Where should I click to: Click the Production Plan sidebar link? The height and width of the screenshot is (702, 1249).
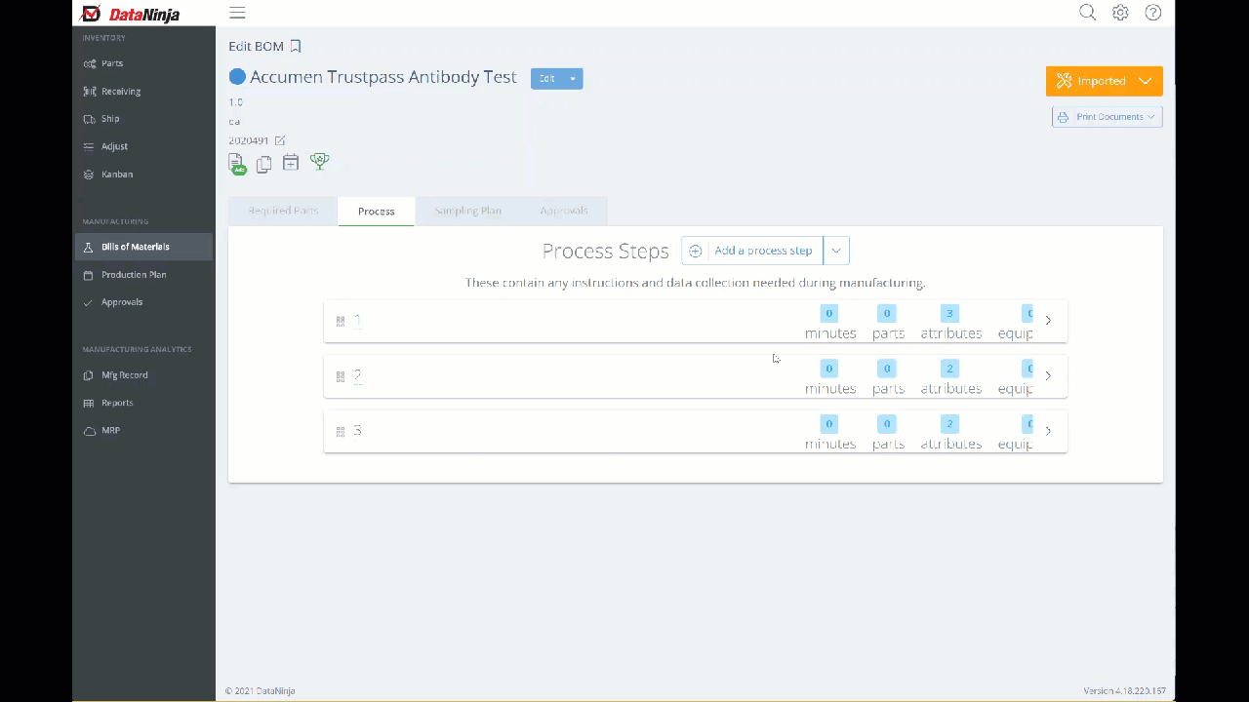pos(134,275)
